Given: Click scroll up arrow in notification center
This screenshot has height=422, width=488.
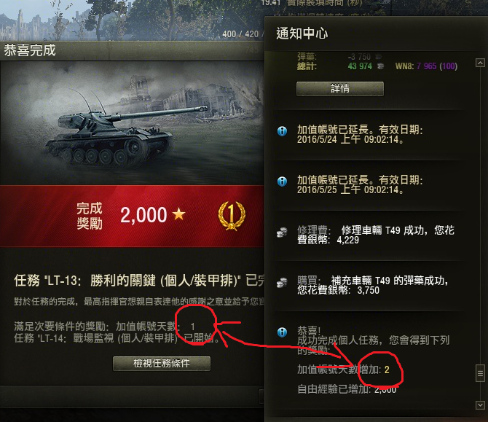Looking at the screenshot, I should pos(480,63).
